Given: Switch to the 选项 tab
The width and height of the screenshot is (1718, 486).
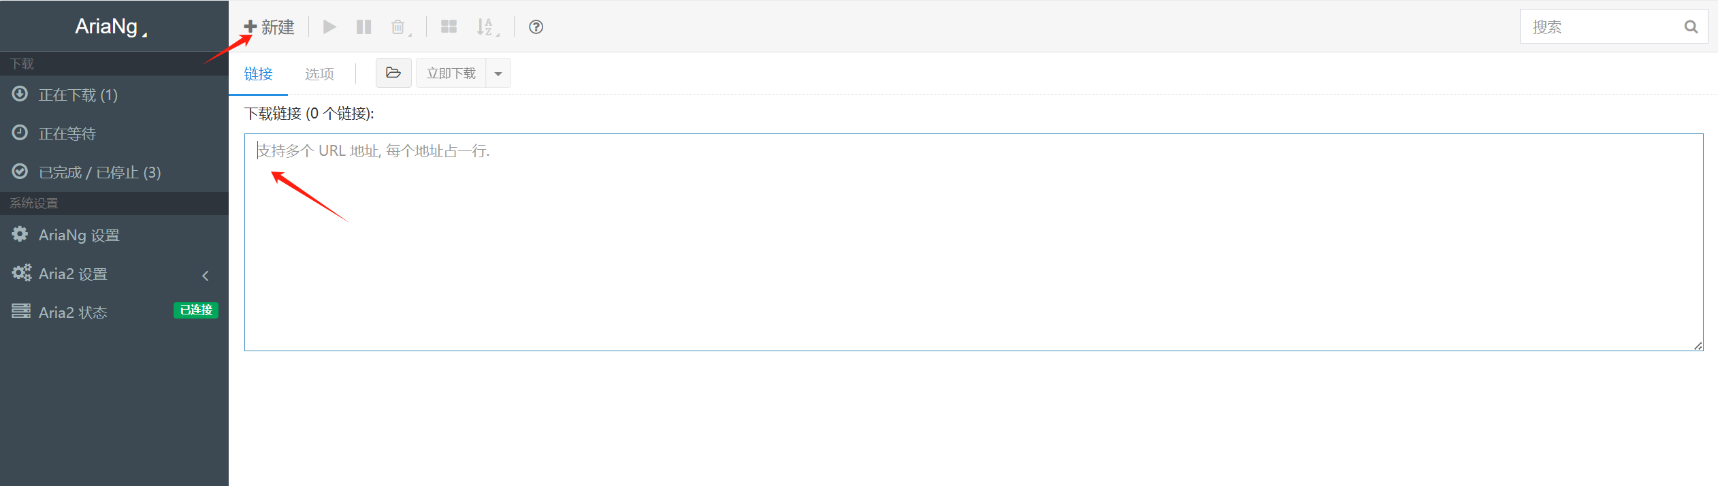Looking at the screenshot, I should [x=319, y=74].
